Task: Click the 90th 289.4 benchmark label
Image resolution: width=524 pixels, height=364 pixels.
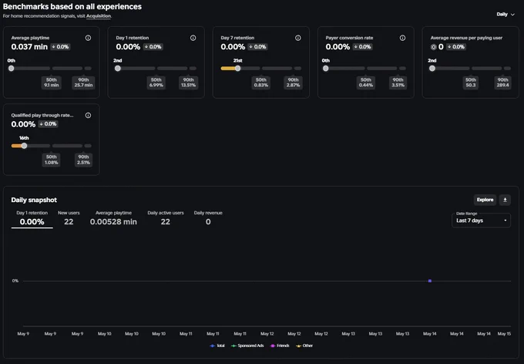Action: click(x=503, y=83)
